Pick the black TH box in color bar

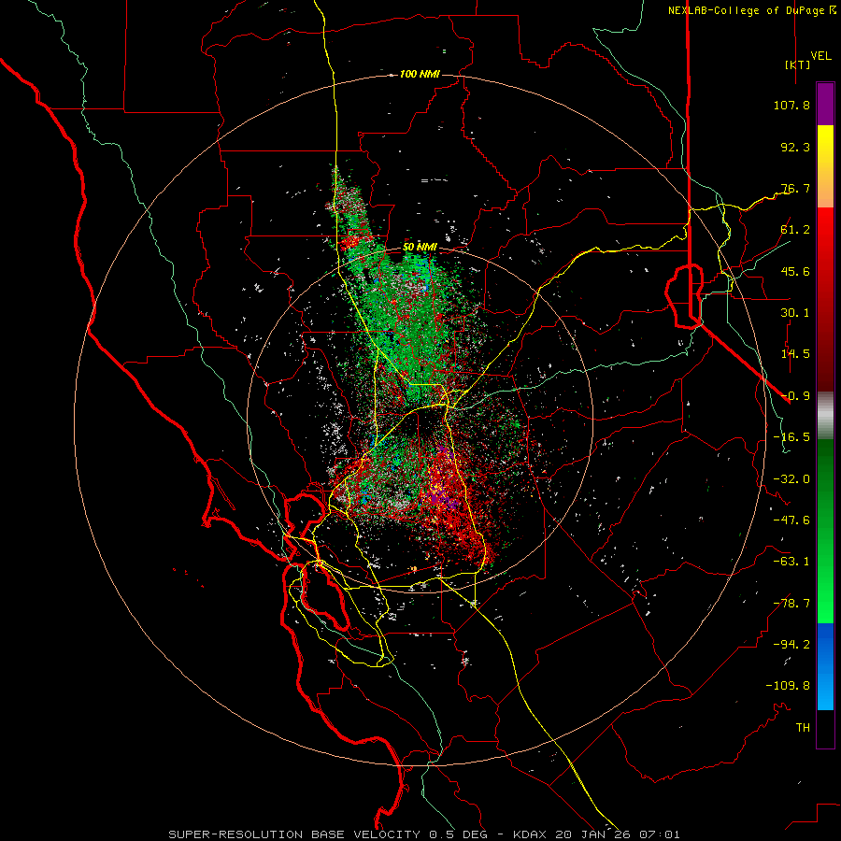pos(825,729)
